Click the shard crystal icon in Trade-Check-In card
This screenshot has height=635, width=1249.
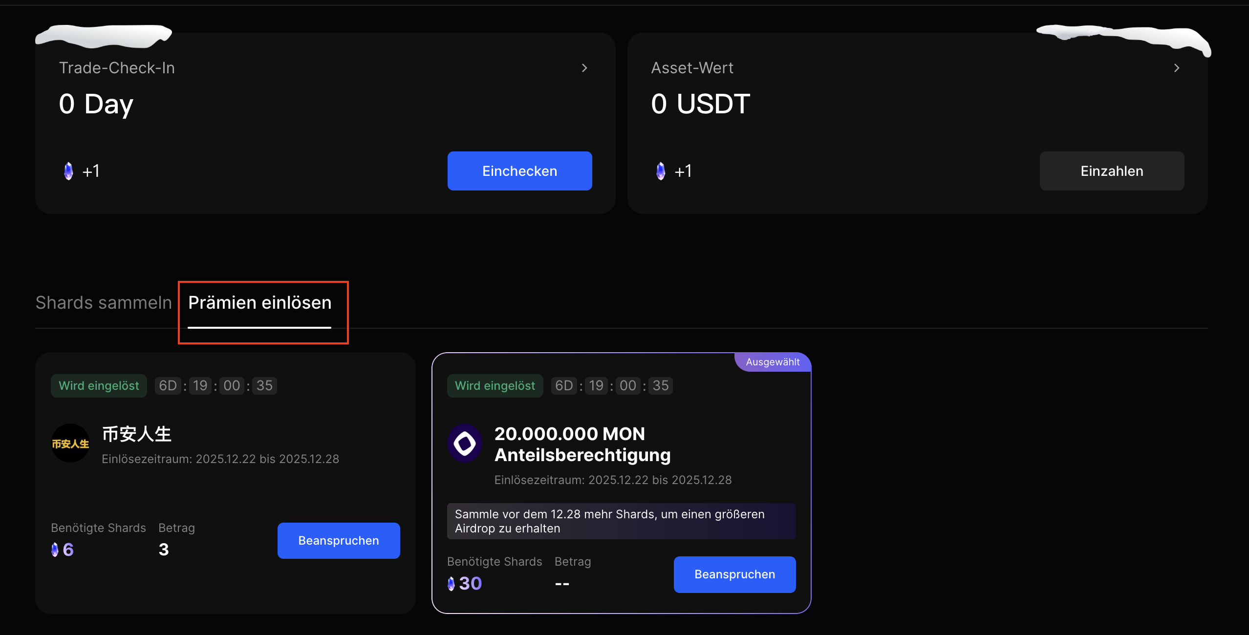click(x=68, y=171)
